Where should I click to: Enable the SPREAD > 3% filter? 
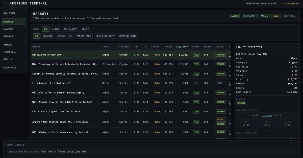(64, 36)
